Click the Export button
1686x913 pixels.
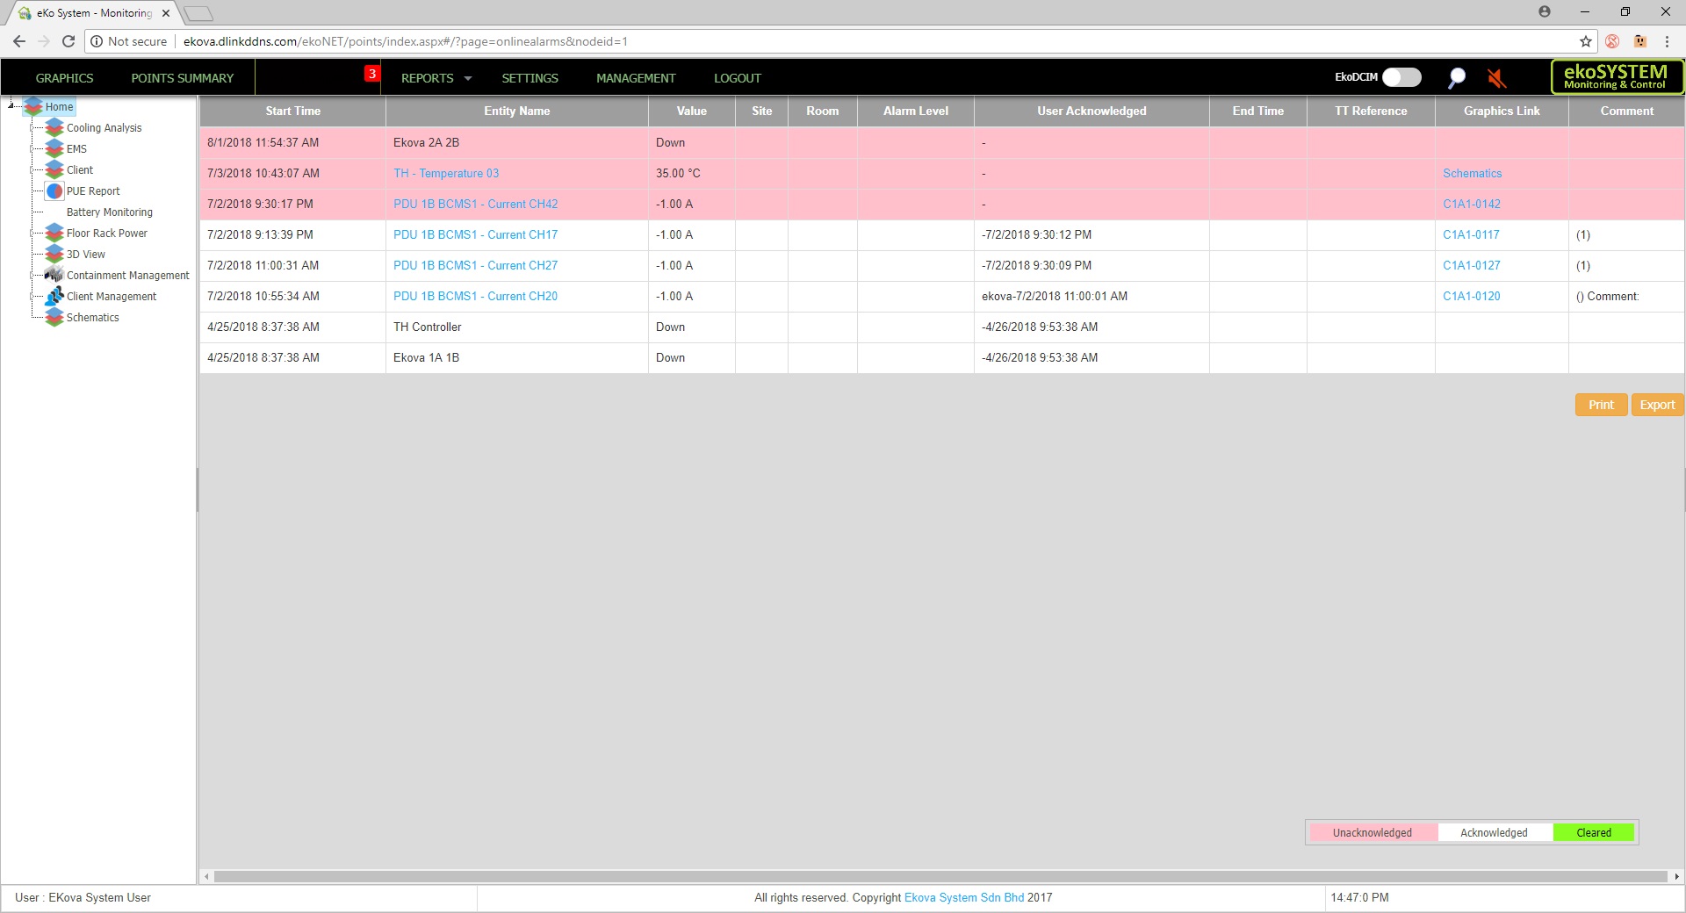click(1657, 405)
